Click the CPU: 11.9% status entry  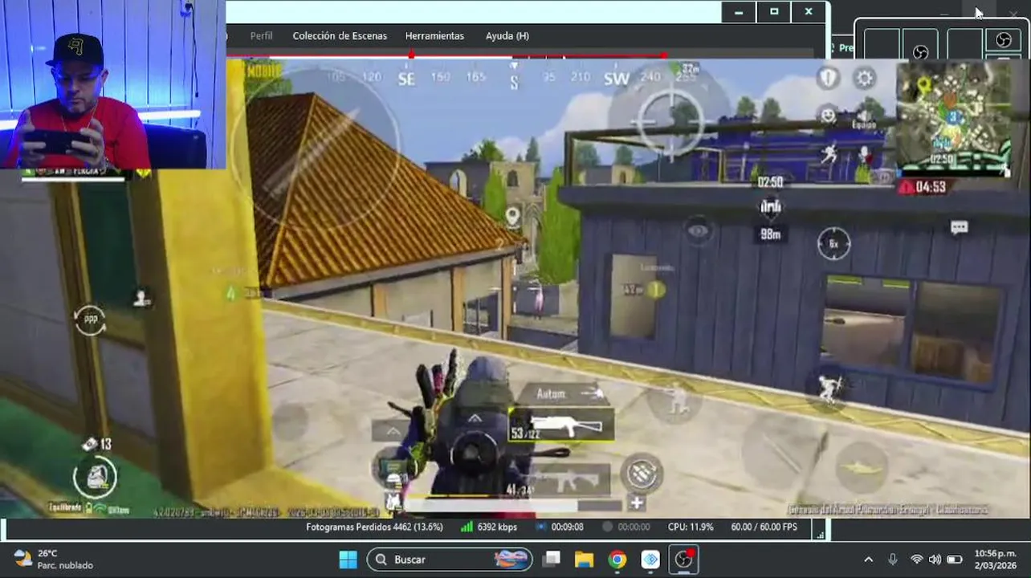pos(691,527)
